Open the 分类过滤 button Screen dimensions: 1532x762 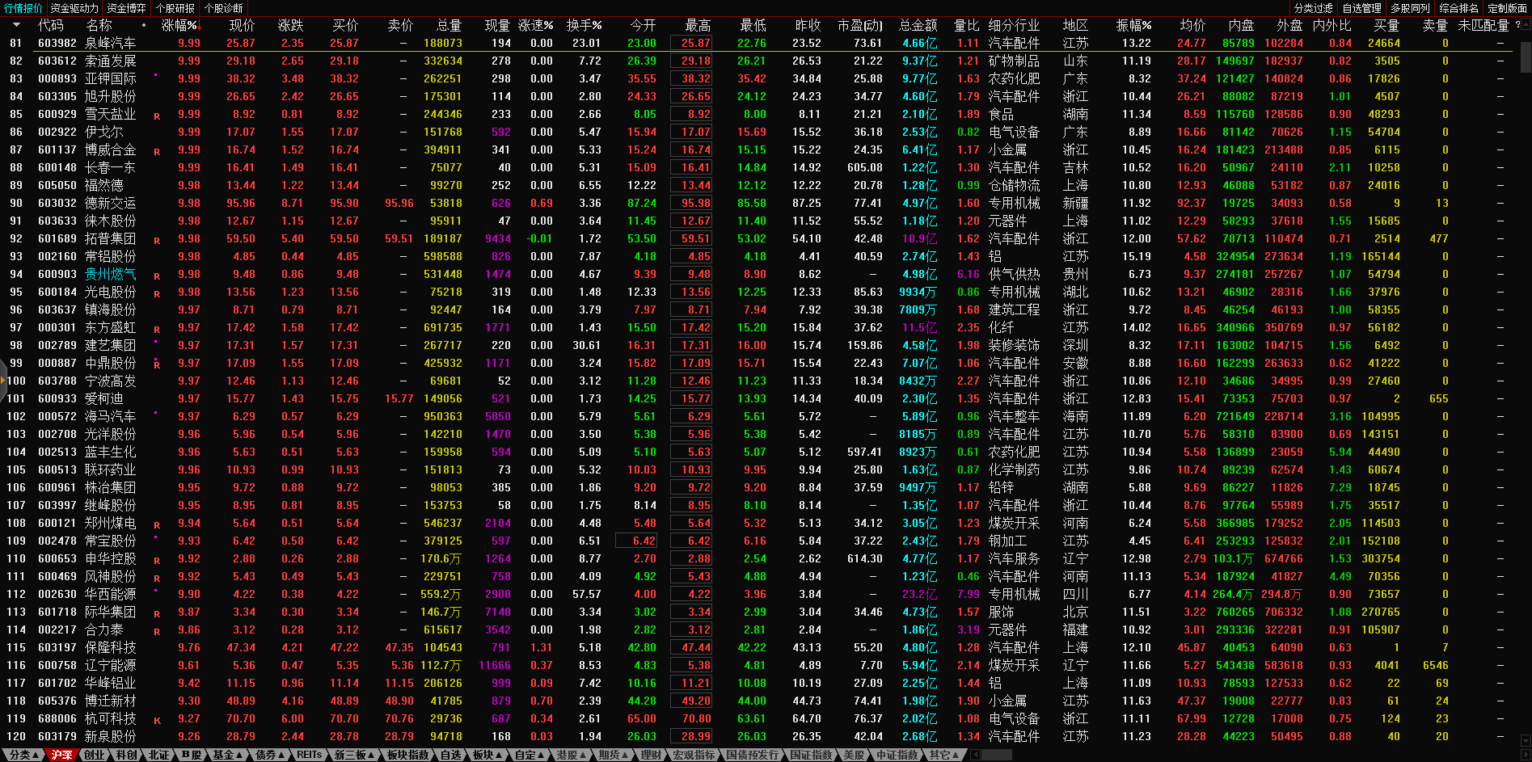[x=1313, y=8]
